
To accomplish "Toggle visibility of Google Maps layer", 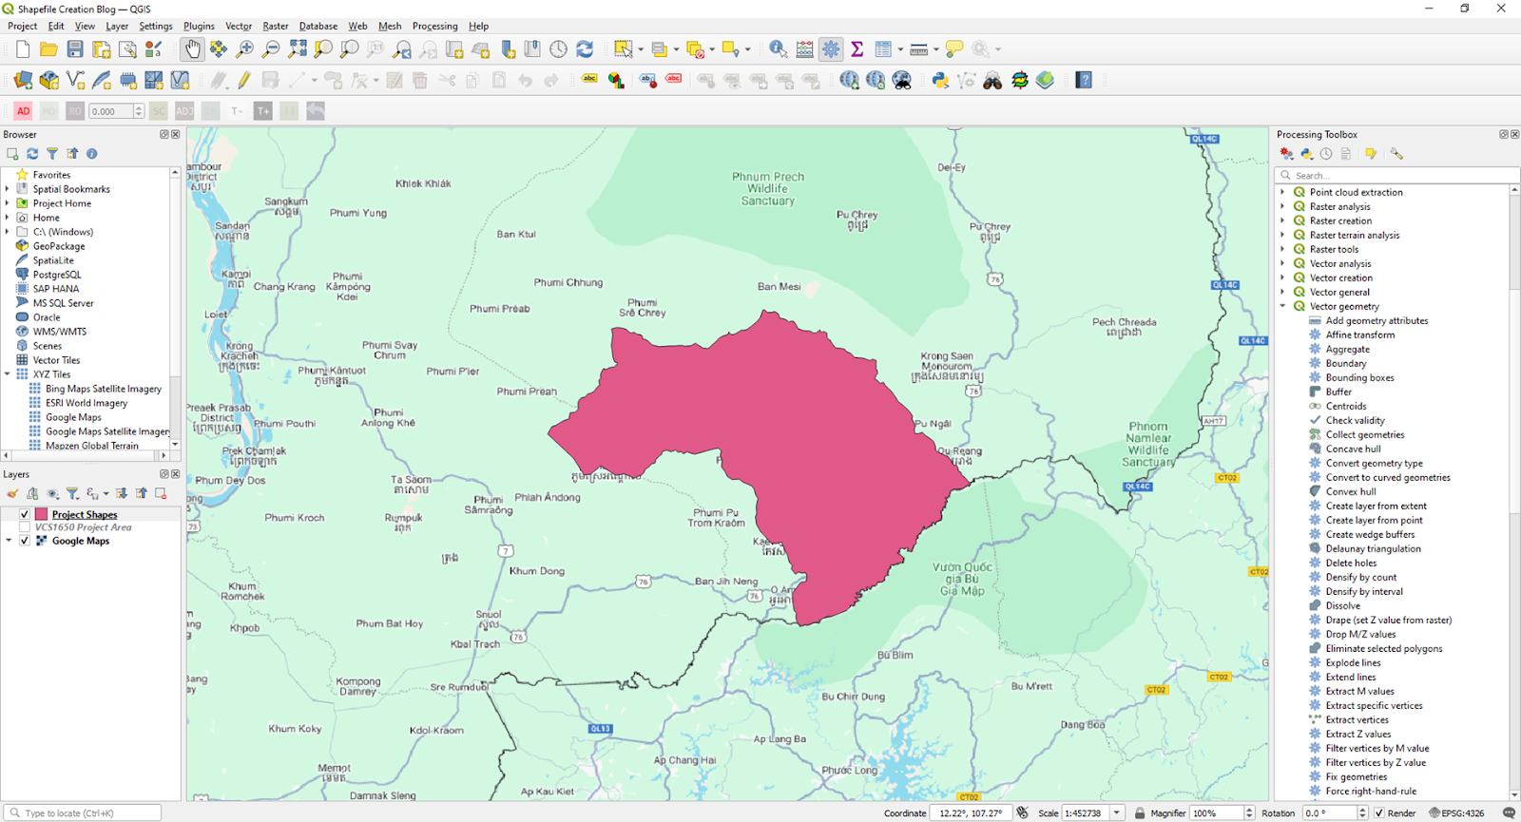I will click(x=25, y=541).
